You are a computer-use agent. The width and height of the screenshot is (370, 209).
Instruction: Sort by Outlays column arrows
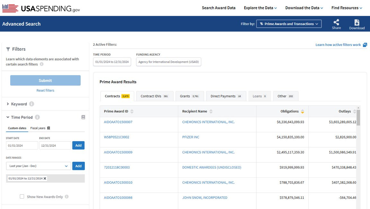coord(355,111)
